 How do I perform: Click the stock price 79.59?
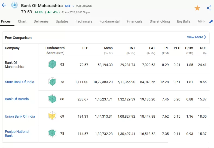(26, 12)
